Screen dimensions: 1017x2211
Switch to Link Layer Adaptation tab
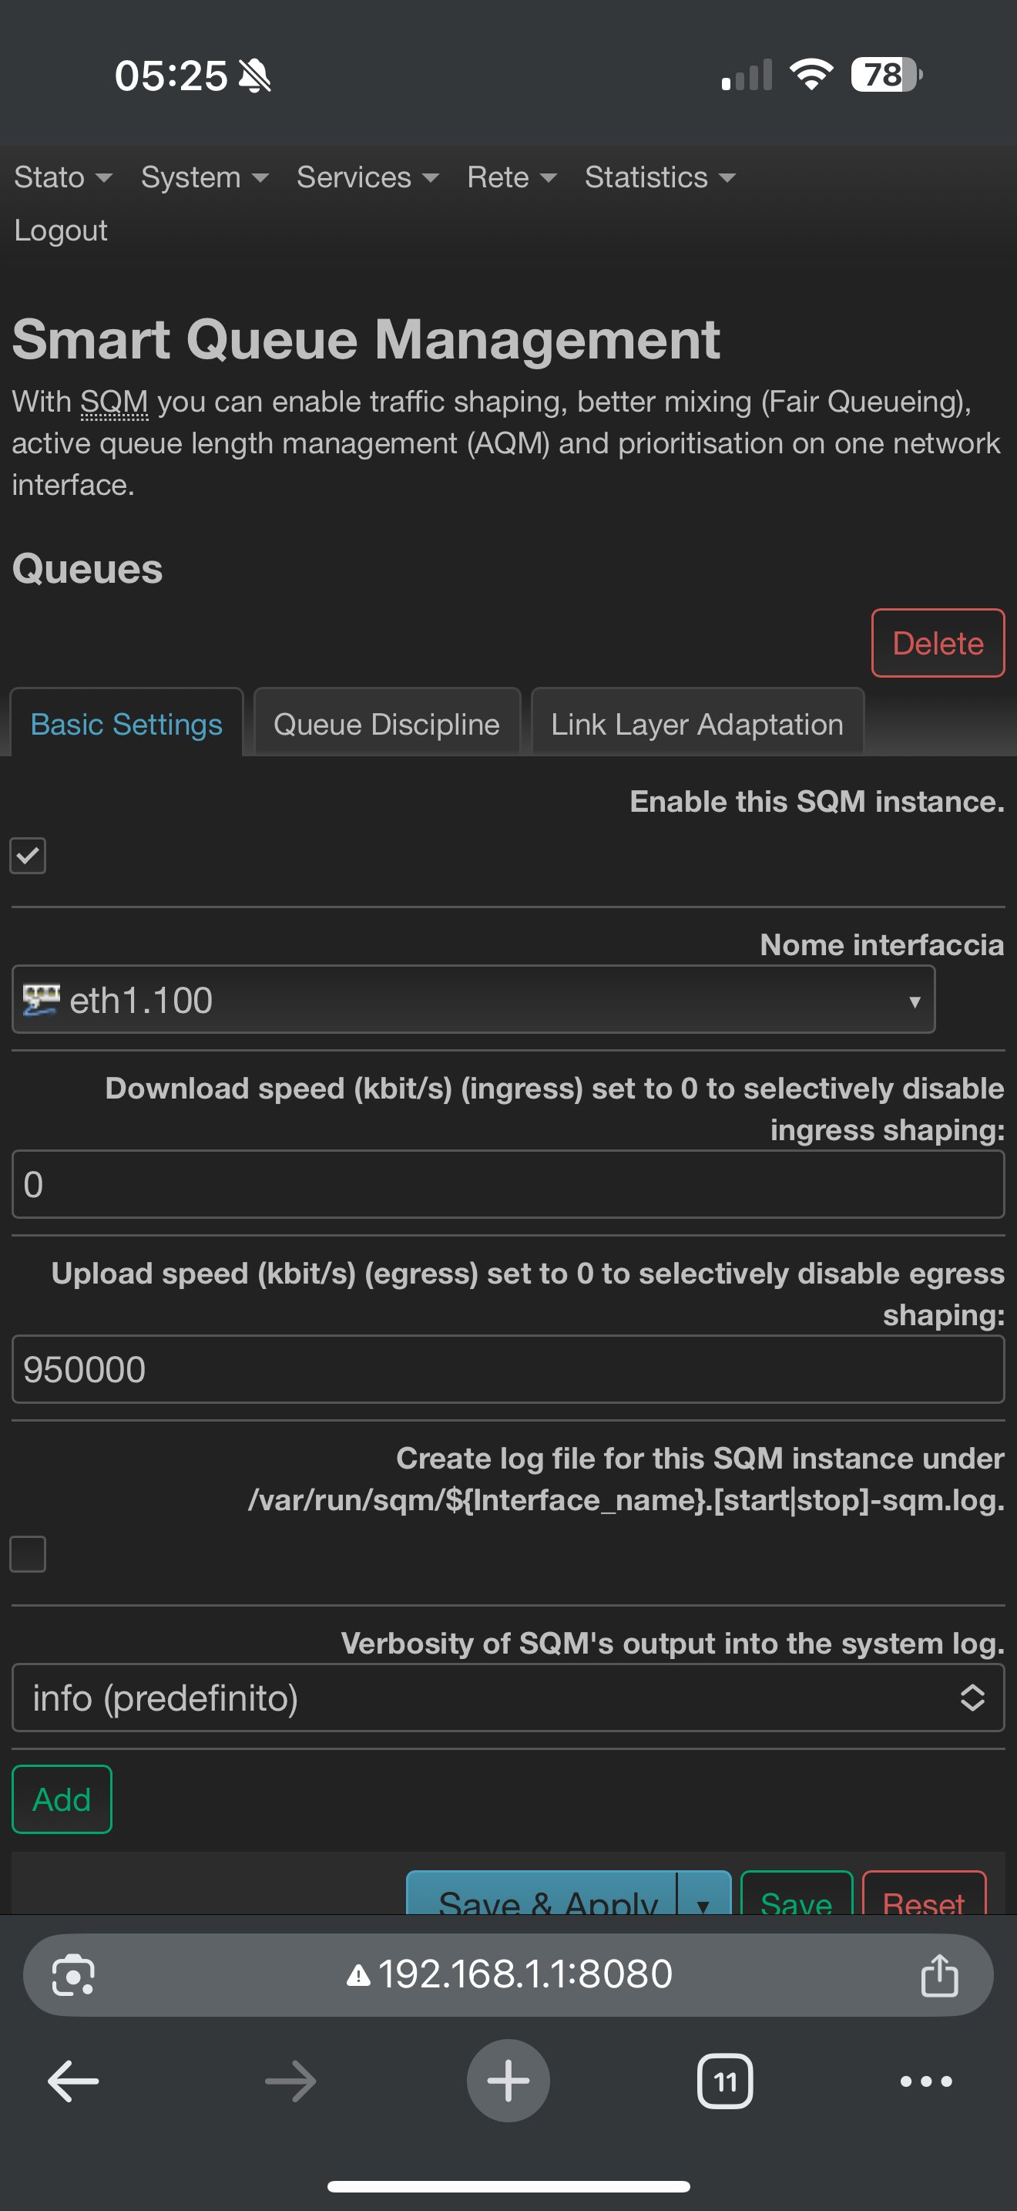coord(696,725)
